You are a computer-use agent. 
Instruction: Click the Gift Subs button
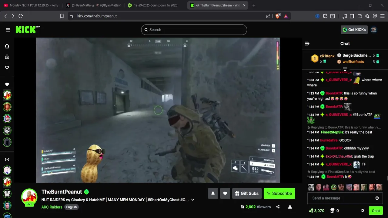pyautogui.click(x=246, y=193)
